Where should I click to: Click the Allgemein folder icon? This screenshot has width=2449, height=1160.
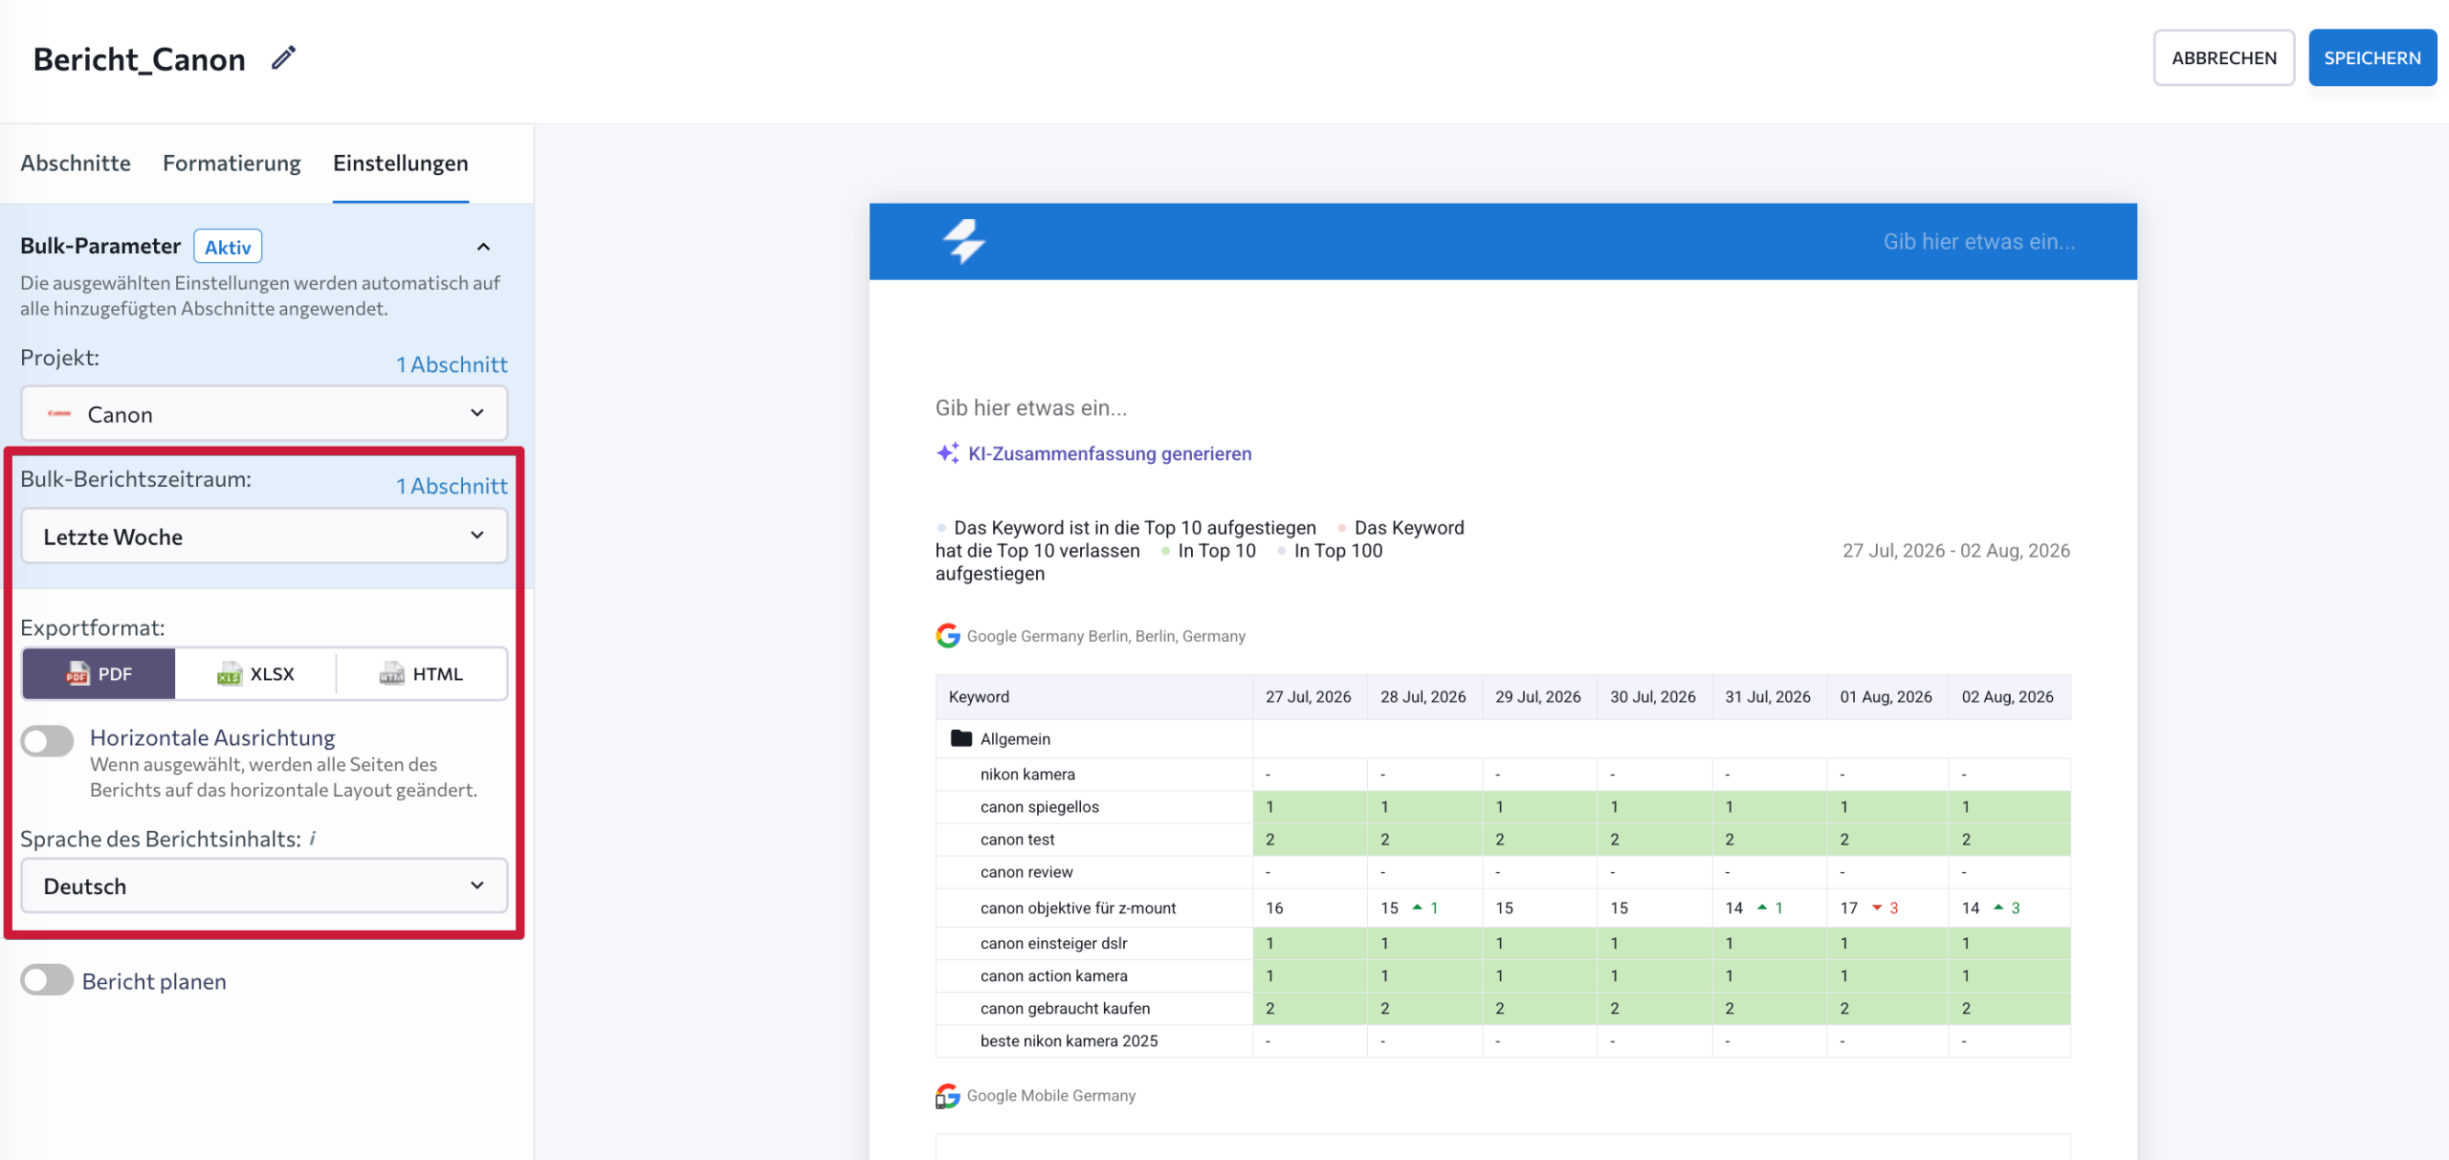coord(961,738)
